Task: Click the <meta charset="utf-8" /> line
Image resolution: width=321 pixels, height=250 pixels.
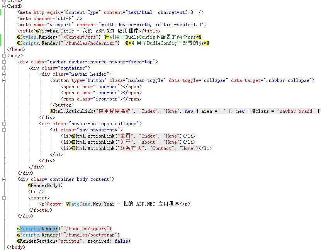Action: pos(50,19)
